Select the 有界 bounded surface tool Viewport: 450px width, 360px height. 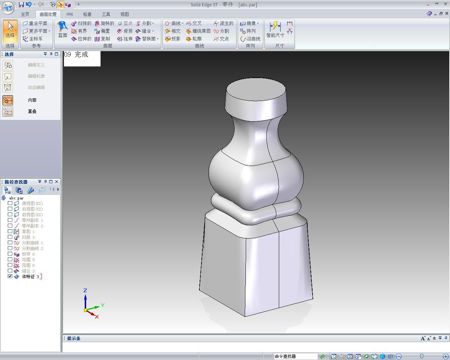click(x=79, y=31)
